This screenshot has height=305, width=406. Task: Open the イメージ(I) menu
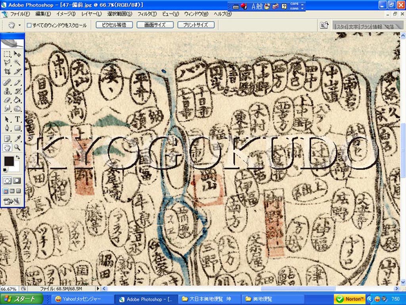[66, 14]
